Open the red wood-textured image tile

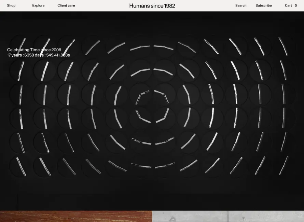tap(76, 217)
